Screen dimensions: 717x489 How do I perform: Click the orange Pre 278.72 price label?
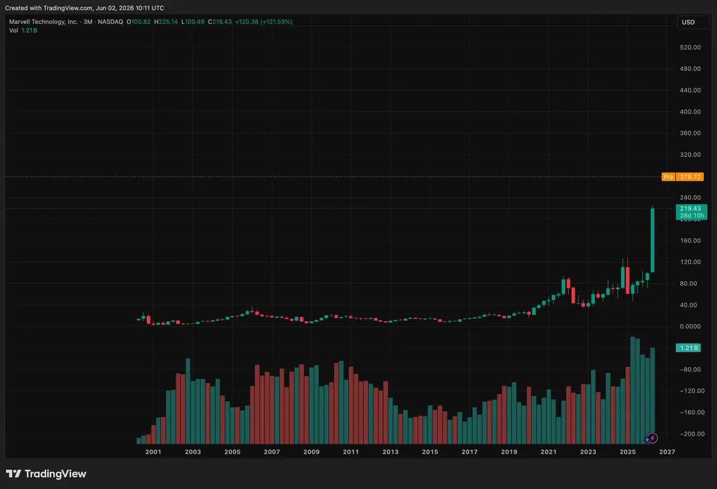click(681, 177)
